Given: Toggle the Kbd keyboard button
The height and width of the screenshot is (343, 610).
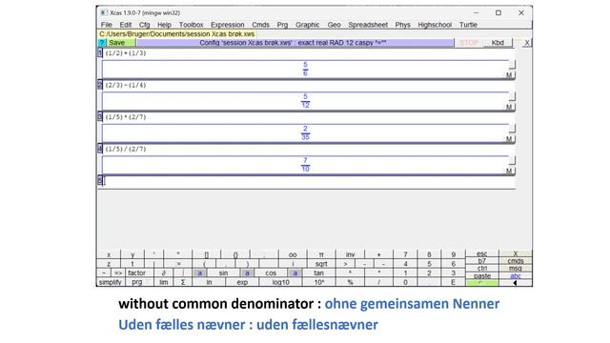Looking at the screenshot, I should [498, 43].
